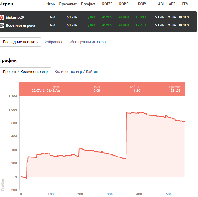Select the Профит / Количество игр tab
The image size is (198, 197).
point(26,72)
